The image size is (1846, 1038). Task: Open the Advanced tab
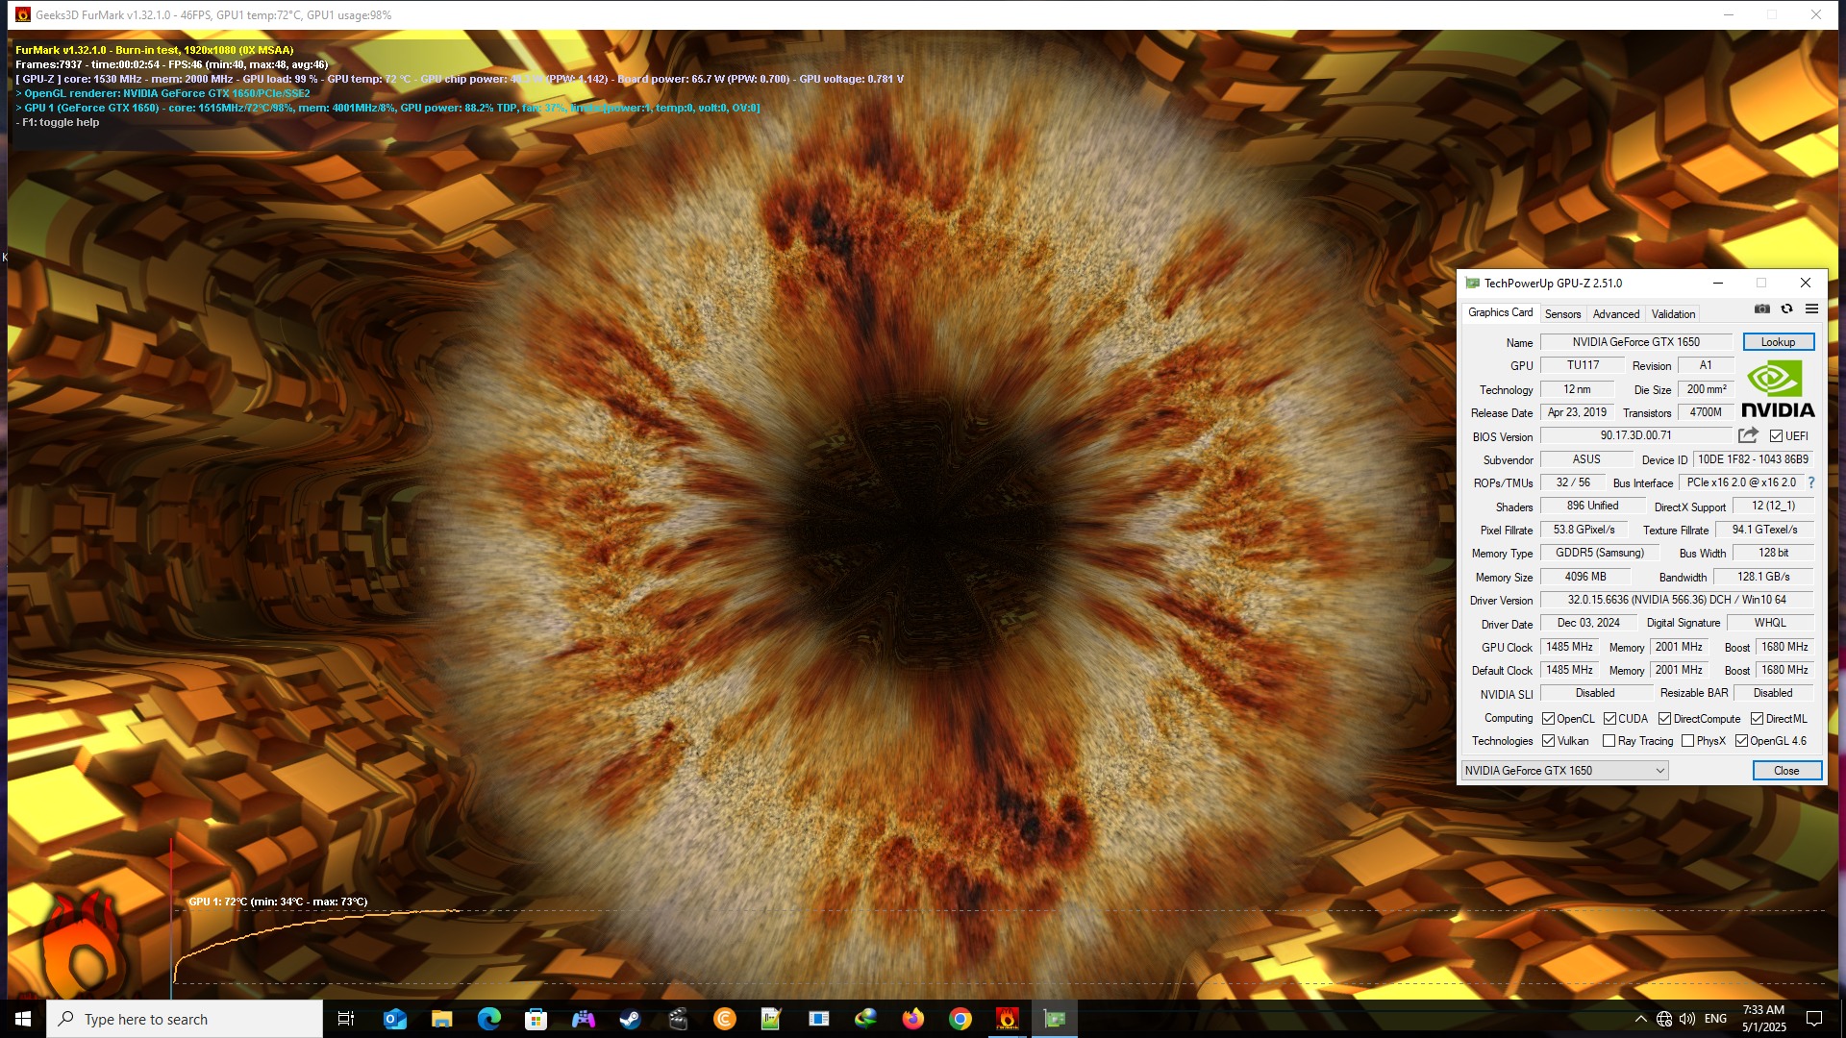pyautogui.click(x=1615, y=314)
